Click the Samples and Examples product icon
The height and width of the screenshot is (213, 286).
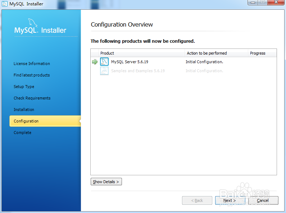point(104,71)
